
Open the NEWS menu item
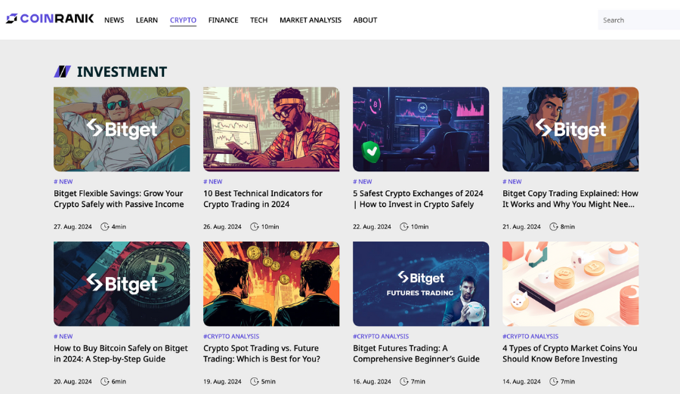(114, 20)
